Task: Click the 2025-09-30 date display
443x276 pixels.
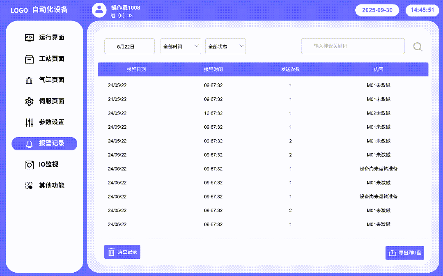Action: [377, 10]
